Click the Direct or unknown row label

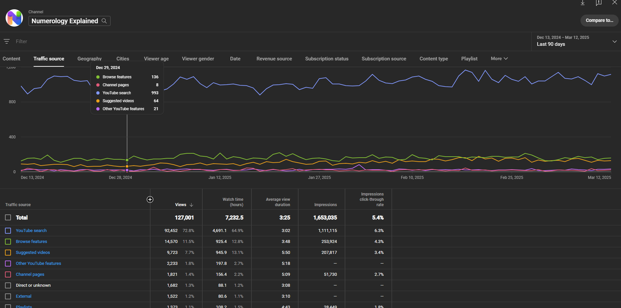[33, 285]
